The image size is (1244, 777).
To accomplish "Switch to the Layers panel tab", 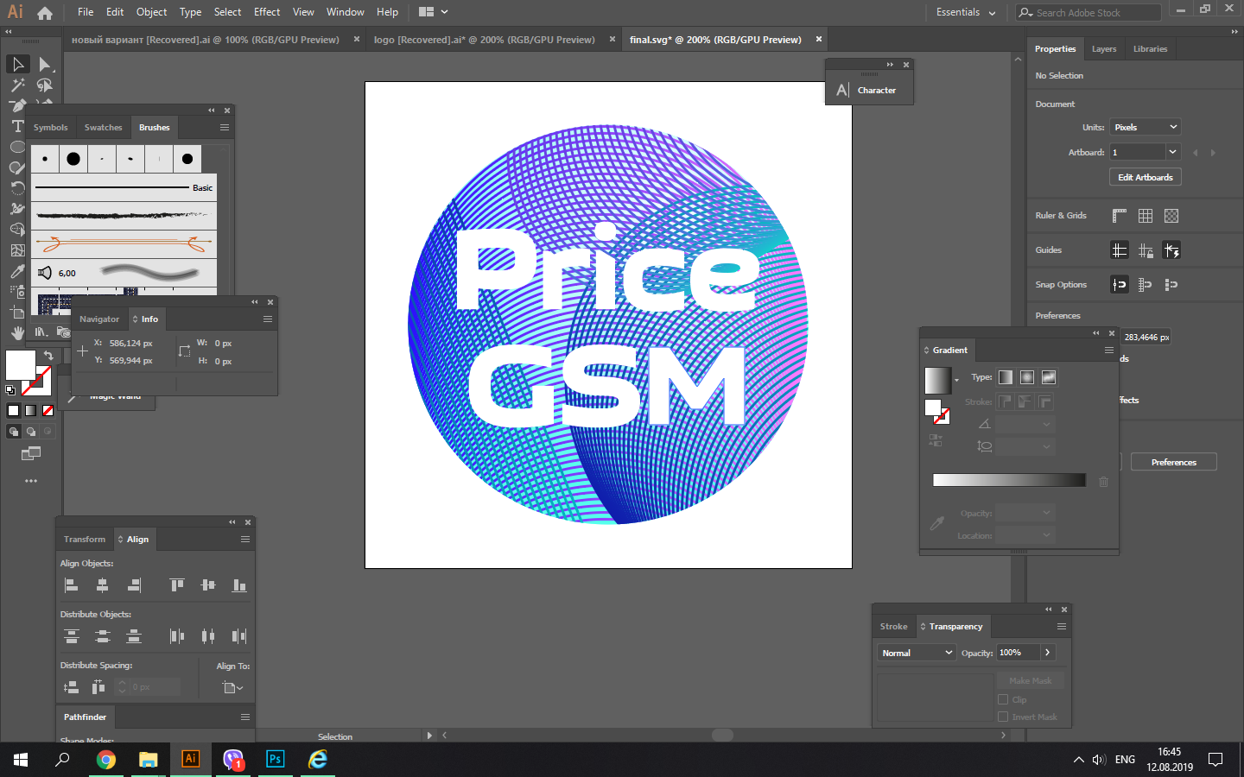I will 1103,49.
